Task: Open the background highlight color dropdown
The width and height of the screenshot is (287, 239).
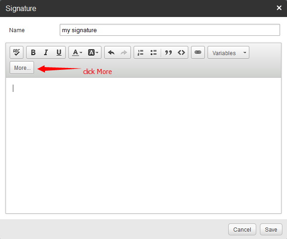Action: 93,52
